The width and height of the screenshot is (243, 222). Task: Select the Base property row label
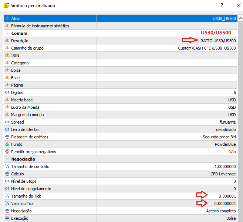[15, 78]
